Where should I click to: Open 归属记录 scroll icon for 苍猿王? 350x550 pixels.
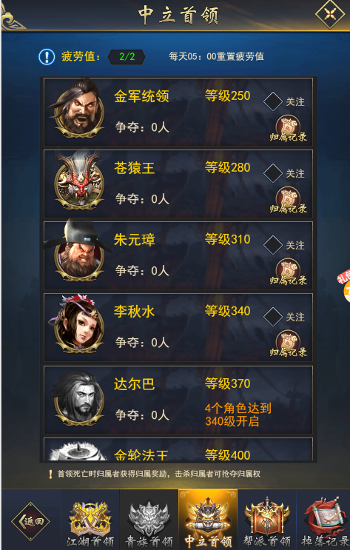289,201
